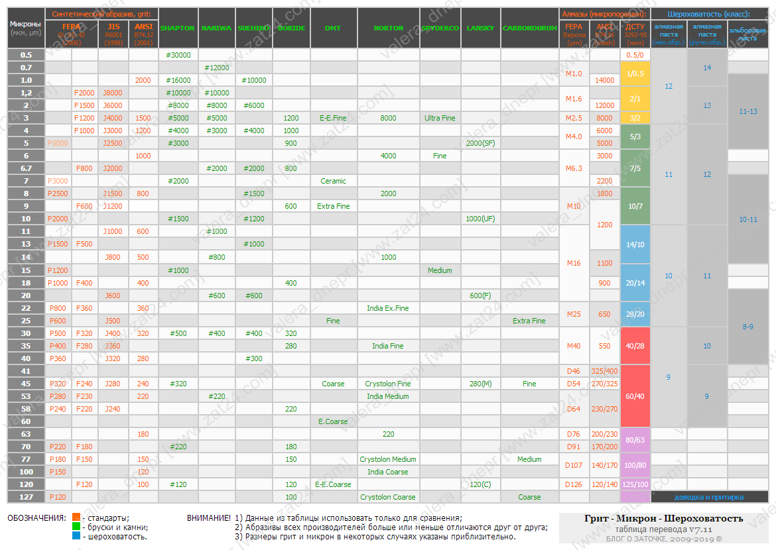776x550 pixels.
Task: Click the 'доводка и притирка' cell
Action: 709,497
